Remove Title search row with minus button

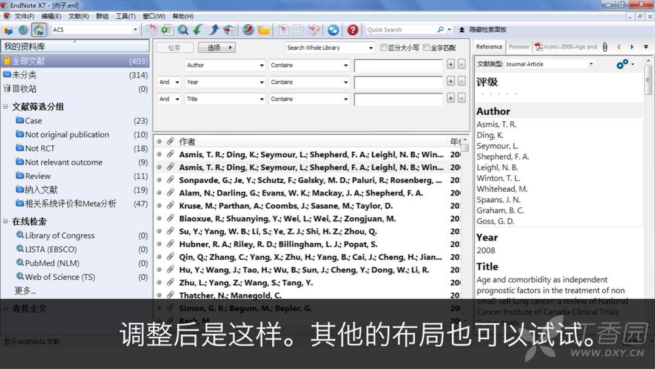pos(462,98)
